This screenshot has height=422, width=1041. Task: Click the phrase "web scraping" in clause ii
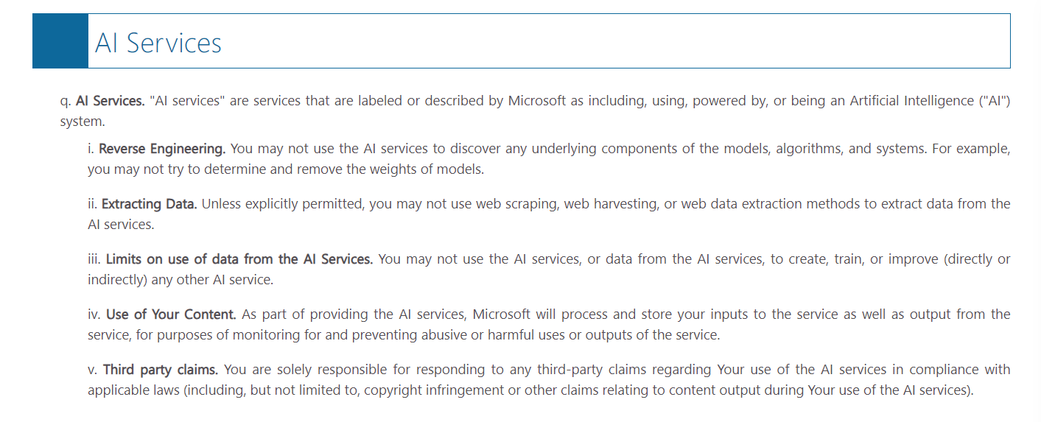pyautogui.click(x=515, y=204)
